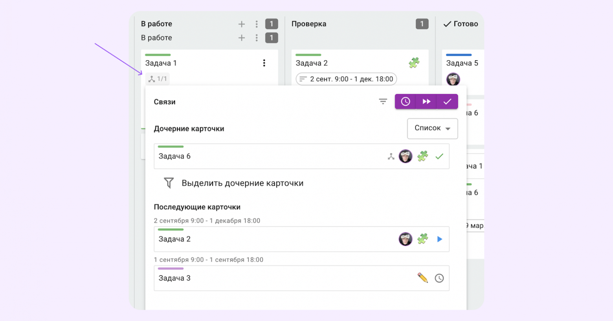Open the three-dot menu of В работе column
613x321 pixels.
pos(257,24)
